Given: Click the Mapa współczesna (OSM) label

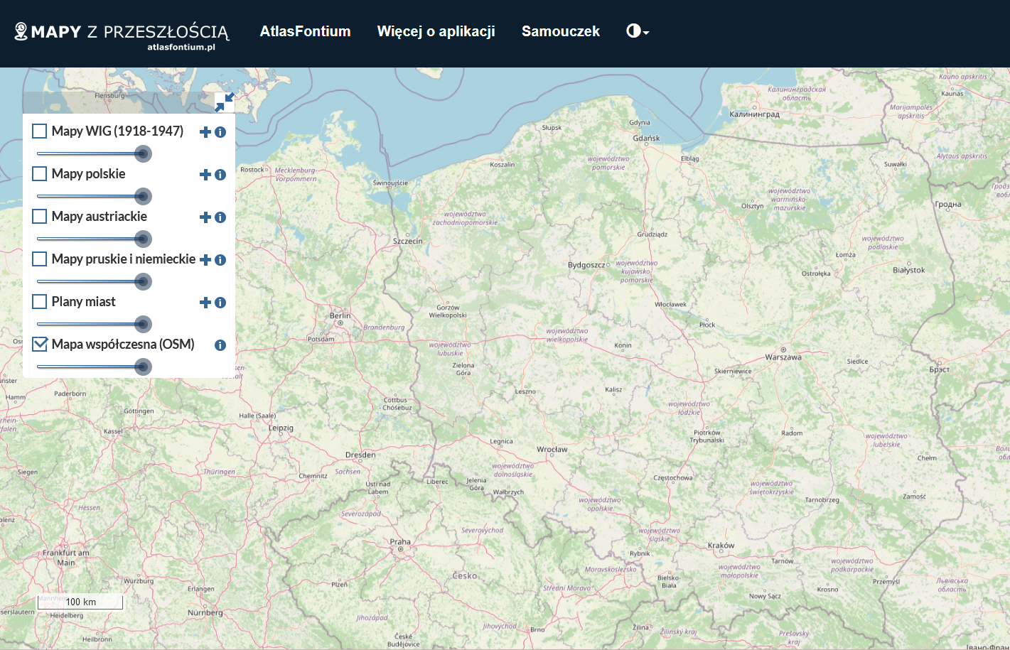Looking at the screenshot, I should 123,345.
